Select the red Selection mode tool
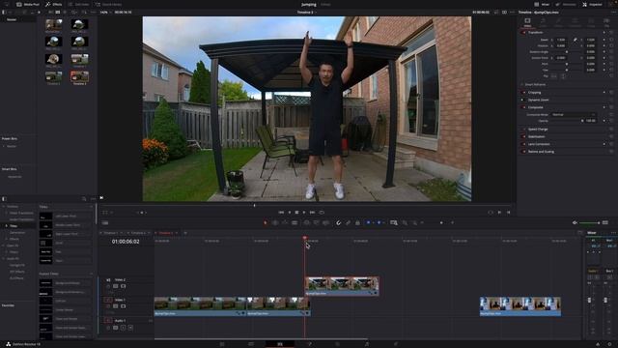The image size is (618, 348). 266,223
